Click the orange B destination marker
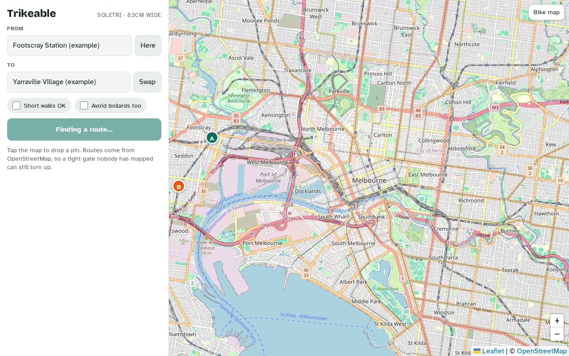The width and height of the screenshot is (569, 356). (179, 186)
